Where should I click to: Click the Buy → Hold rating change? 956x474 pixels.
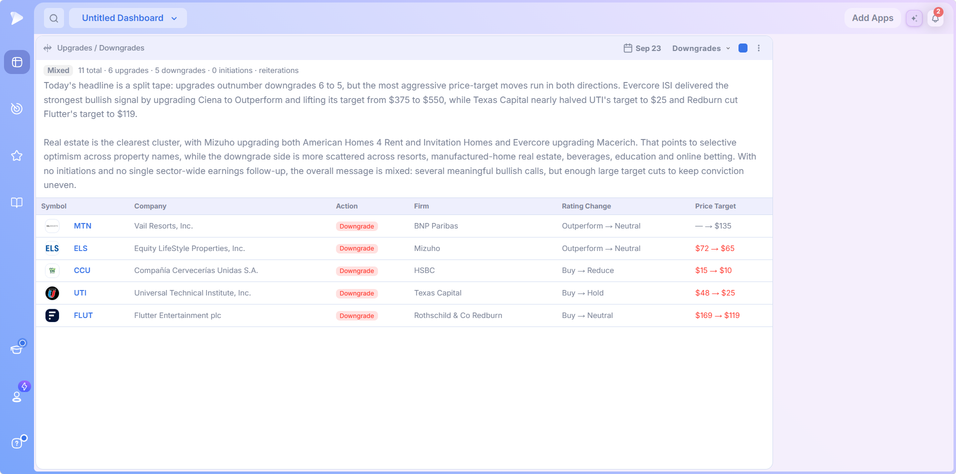(582, 293)
